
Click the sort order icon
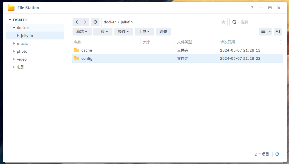278,32
